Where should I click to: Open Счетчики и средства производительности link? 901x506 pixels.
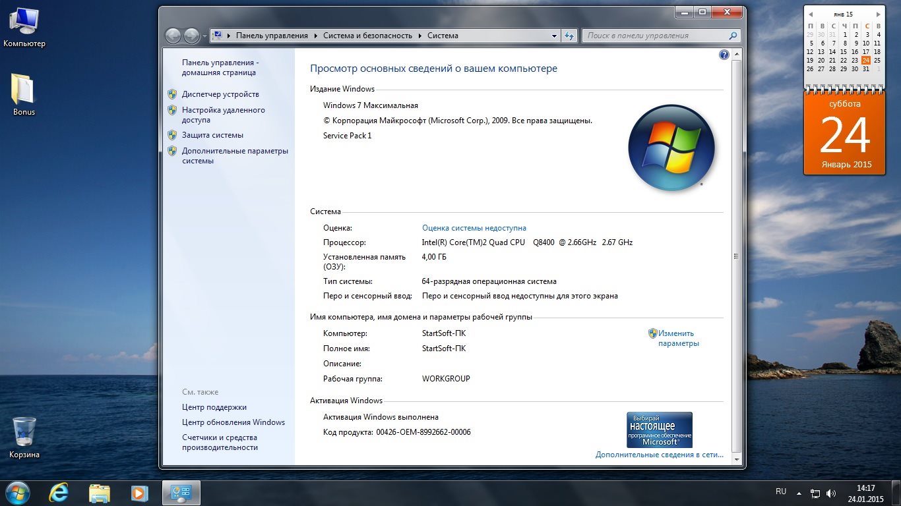click(220, 442)
